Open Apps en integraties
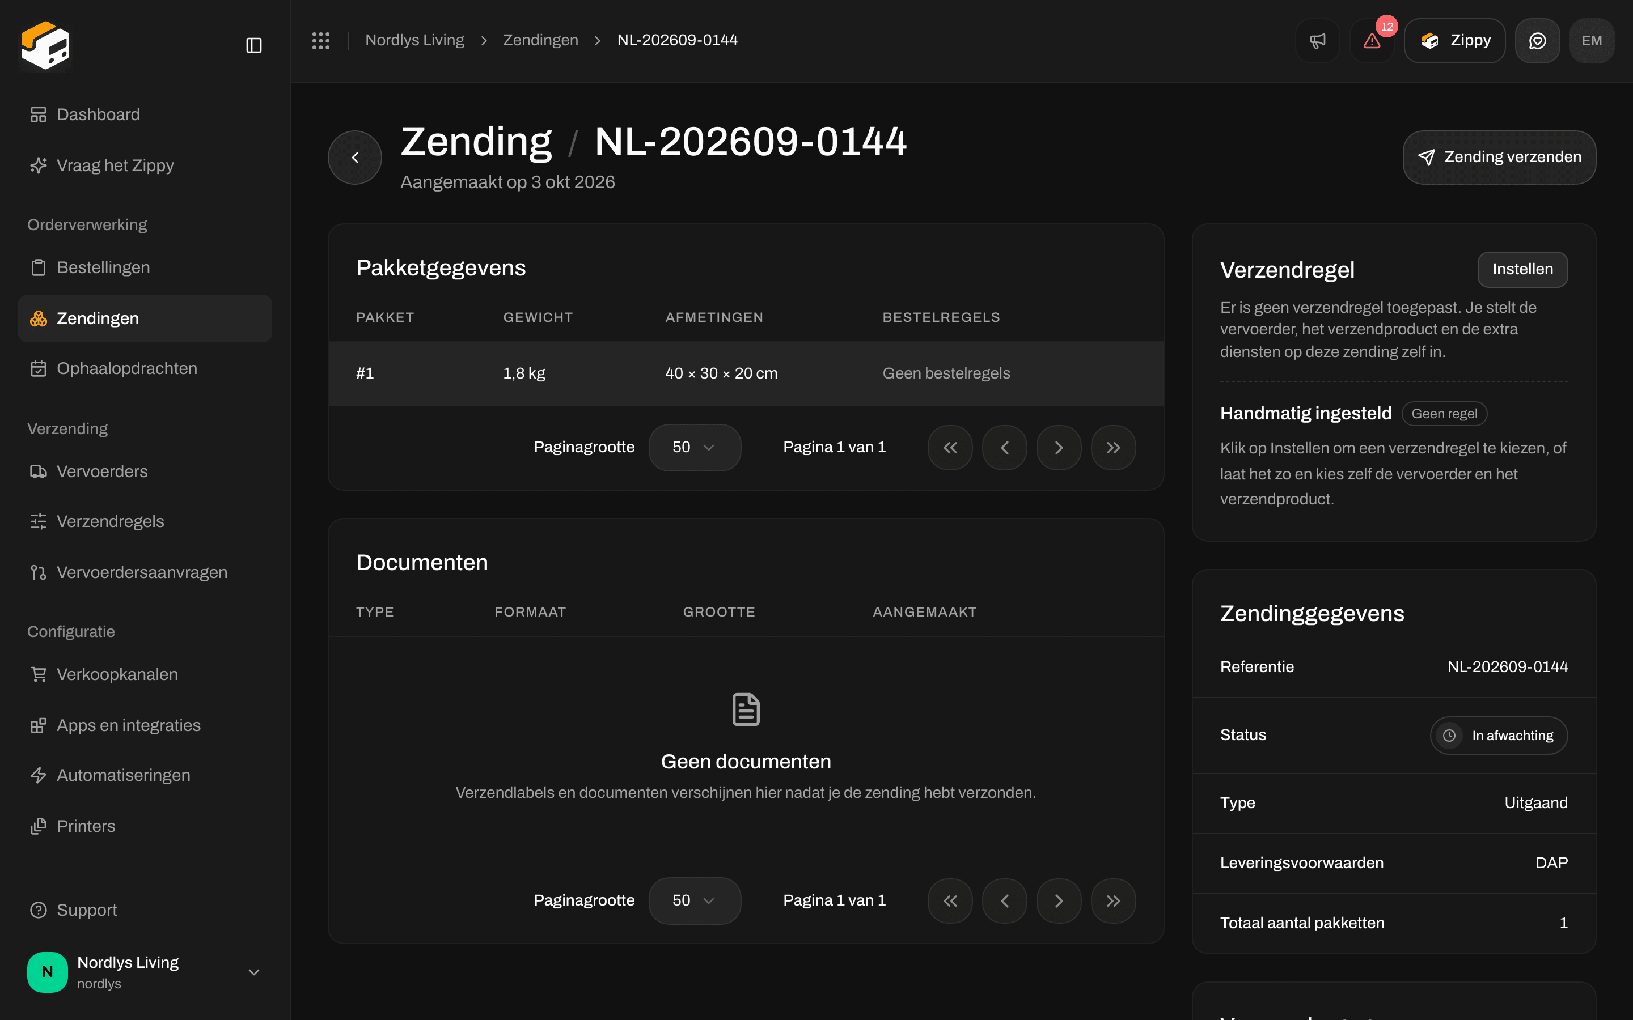Viewport: 1633px width, 1020px height. pyautogui.click(x=145, y=725)
